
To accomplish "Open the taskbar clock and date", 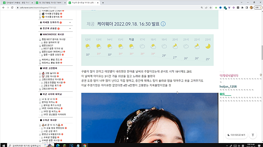I will coord(251,145).
